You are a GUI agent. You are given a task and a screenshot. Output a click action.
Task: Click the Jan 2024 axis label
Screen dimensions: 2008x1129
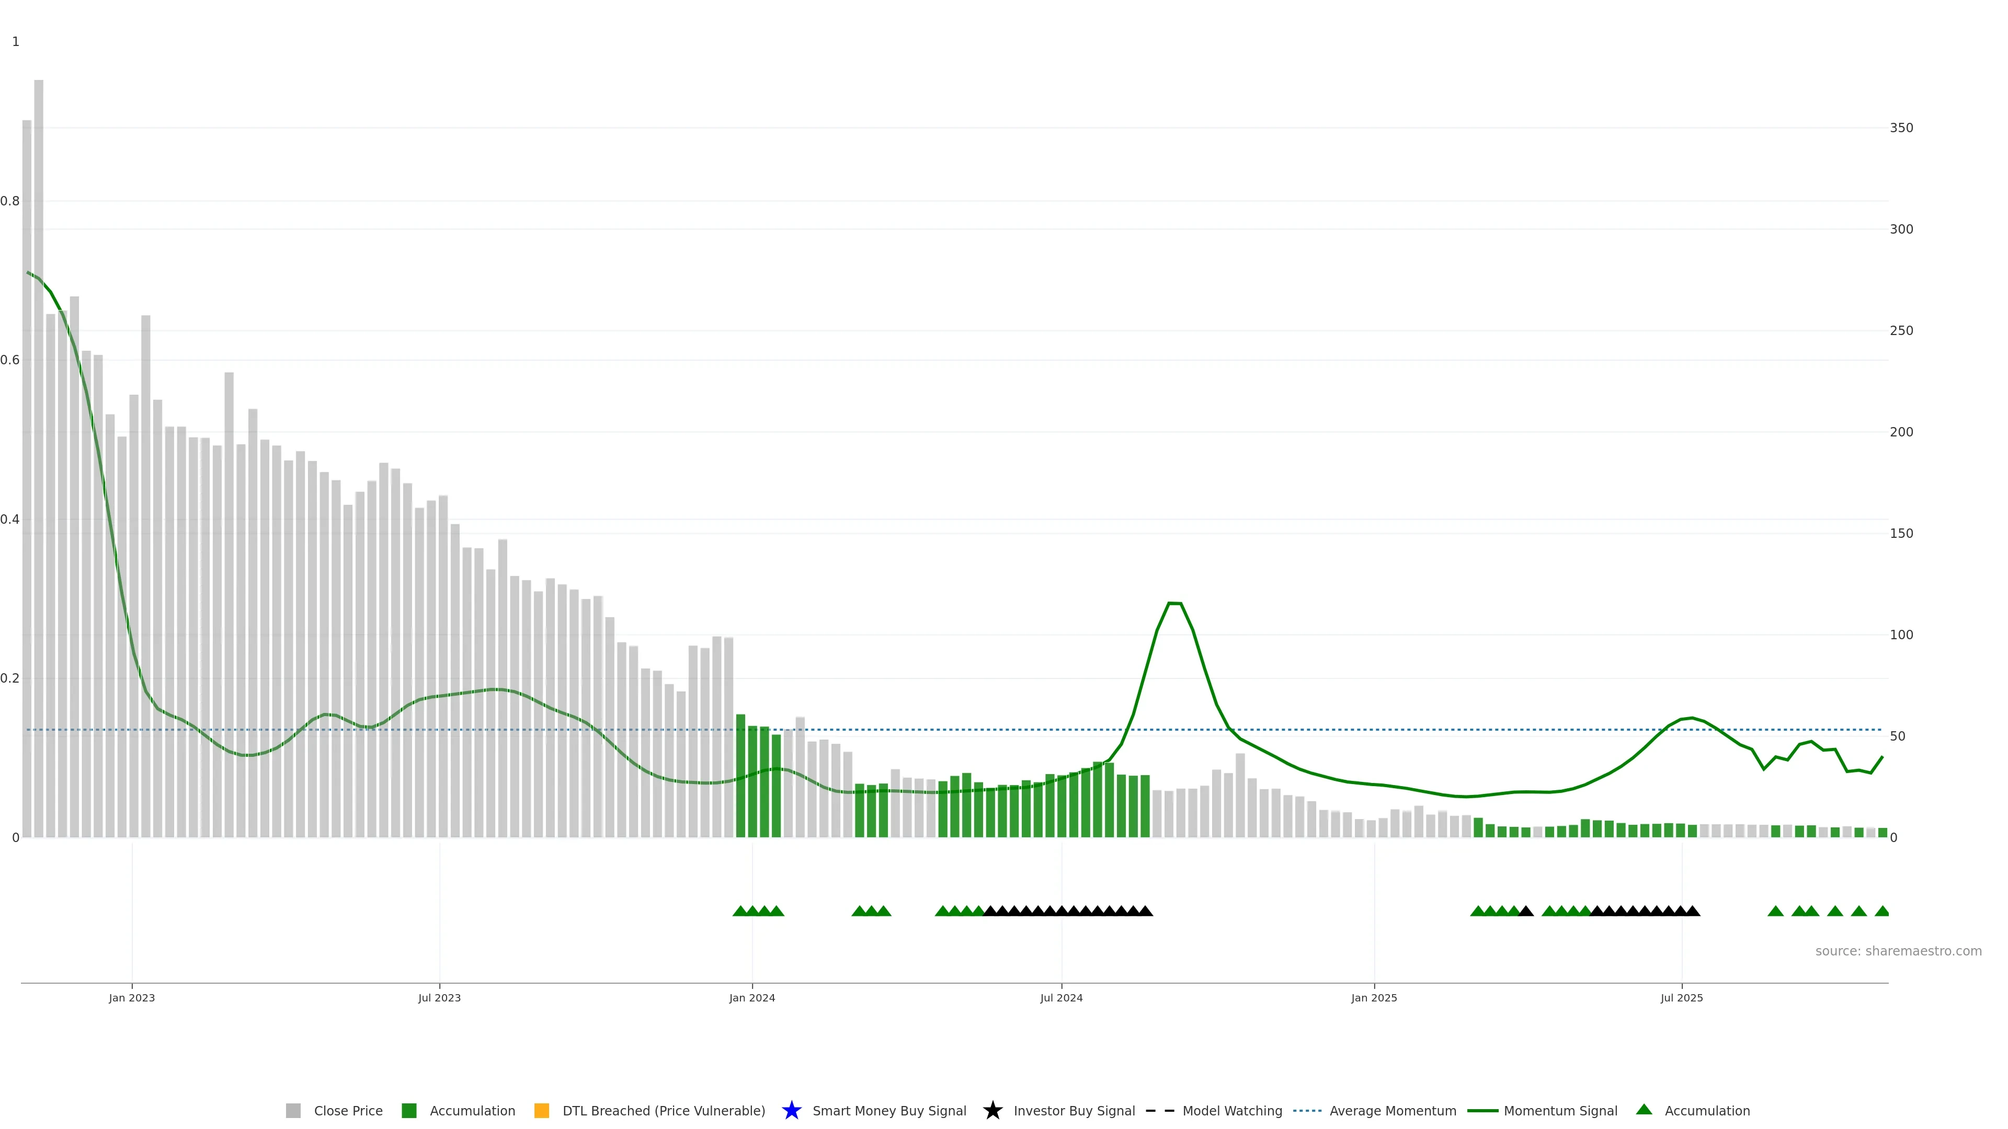coord(751,997)
